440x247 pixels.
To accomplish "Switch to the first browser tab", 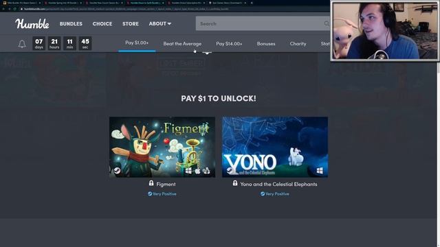I will click(21, 3).
